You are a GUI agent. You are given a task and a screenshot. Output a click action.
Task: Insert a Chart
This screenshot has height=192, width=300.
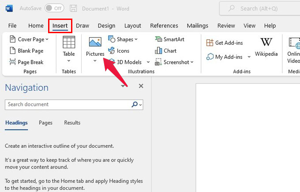pyautogui.click(x=165, y=50)
